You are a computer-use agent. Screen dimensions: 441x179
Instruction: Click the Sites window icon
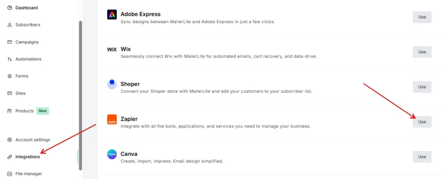tap(9, 94)
